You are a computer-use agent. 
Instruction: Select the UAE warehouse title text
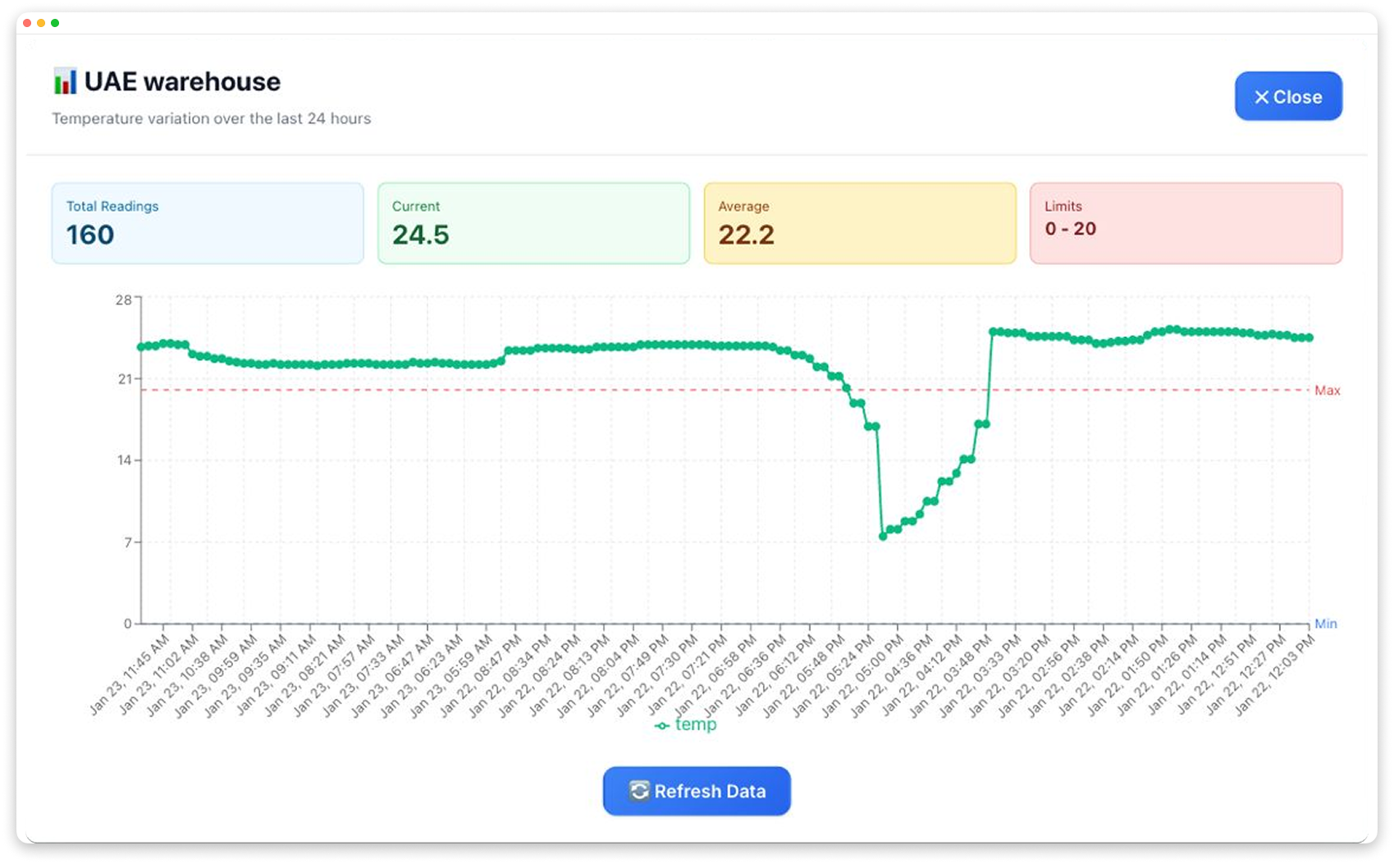pos(182,81)
